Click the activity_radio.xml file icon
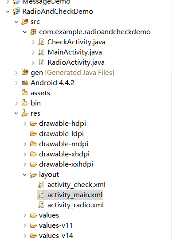 (41, 205)
